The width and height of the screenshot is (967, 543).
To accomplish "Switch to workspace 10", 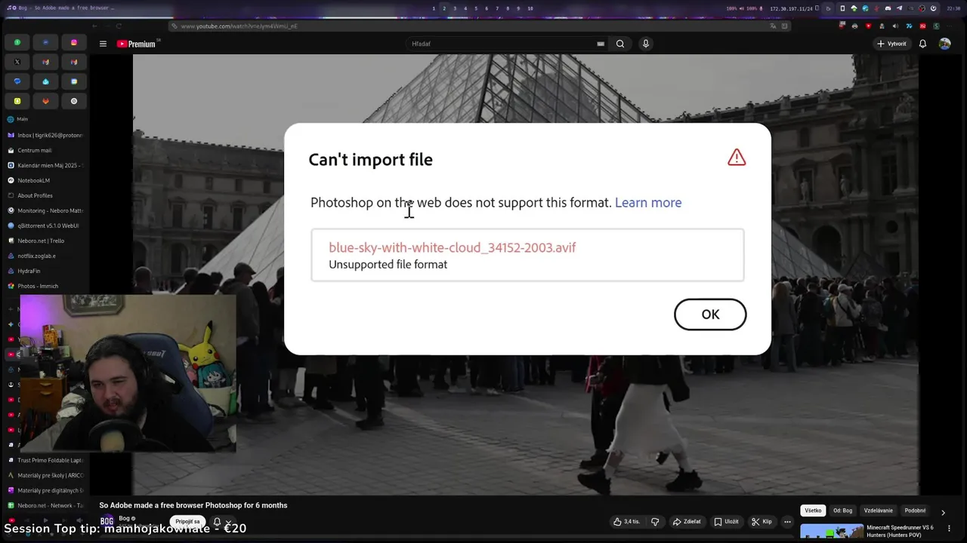I will [x=530, y=8].
